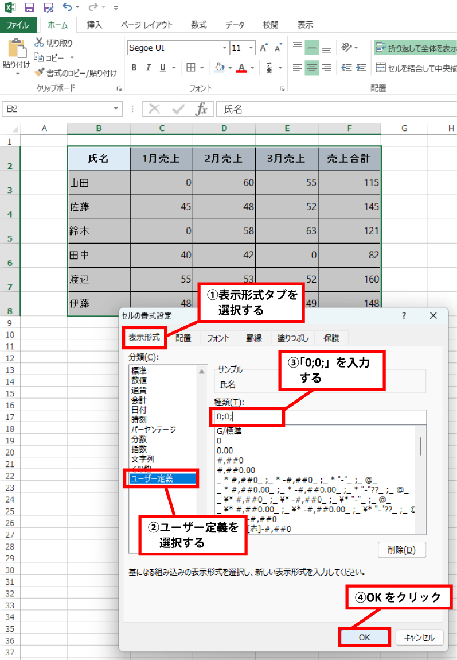This screenshot has height=660, width=457.
Task: Open the font size 11 dropdown
Action: click(251, 48)
